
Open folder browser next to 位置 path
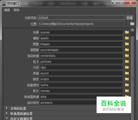(132, 24)
